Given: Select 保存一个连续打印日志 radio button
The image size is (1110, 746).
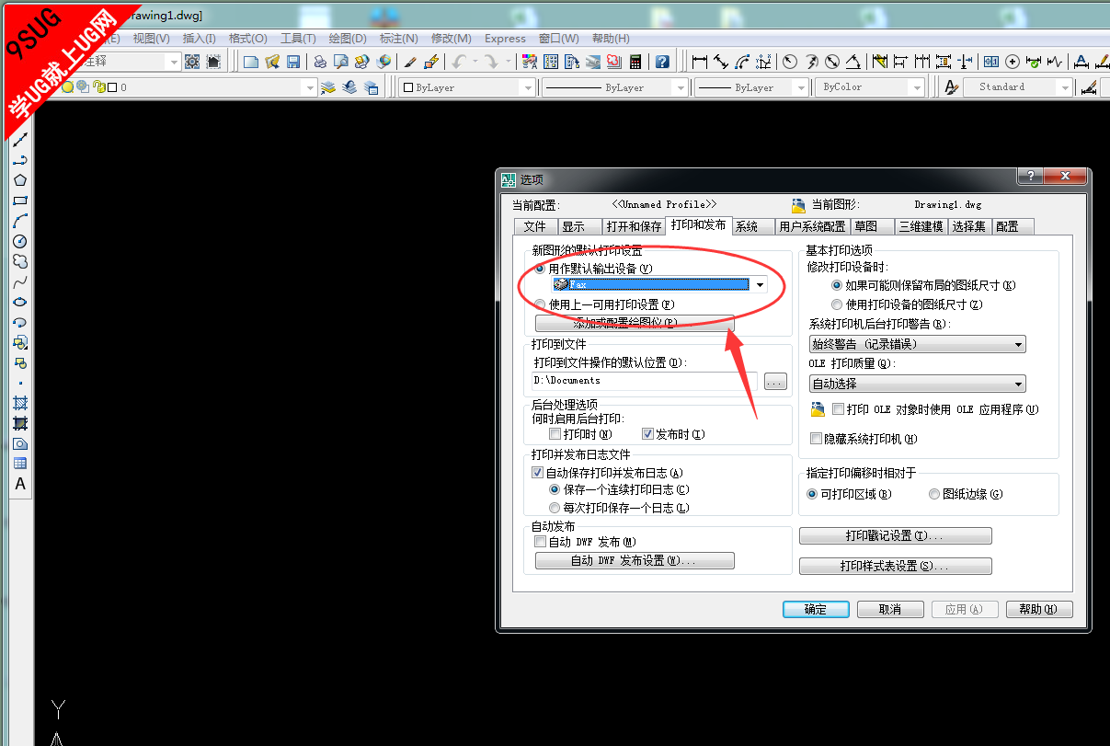Looking at the screenshot, I should coord(555,489).
